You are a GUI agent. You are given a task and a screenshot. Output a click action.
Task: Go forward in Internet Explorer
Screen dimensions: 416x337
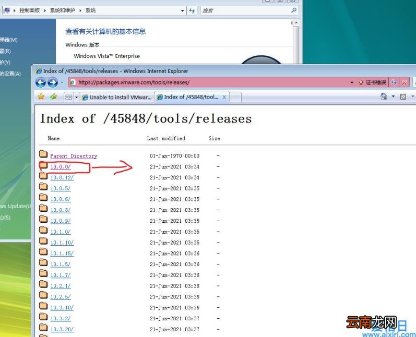pyautogui.click(x=53, y=82)
